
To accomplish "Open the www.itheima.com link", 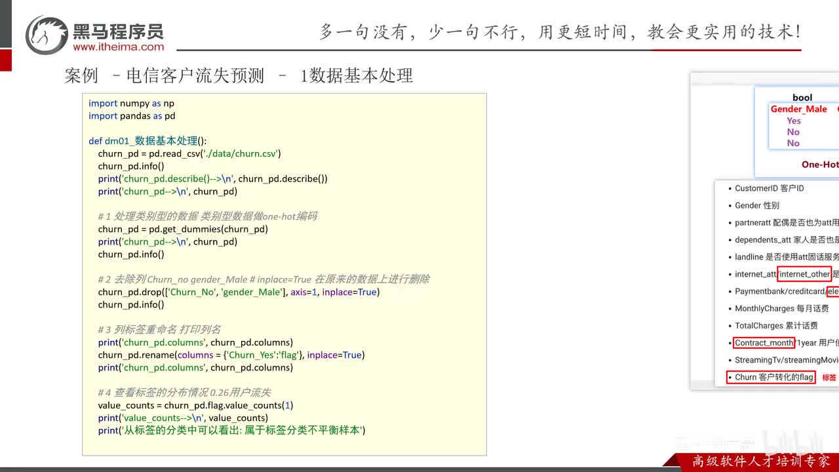I will (x=119, y=47).
